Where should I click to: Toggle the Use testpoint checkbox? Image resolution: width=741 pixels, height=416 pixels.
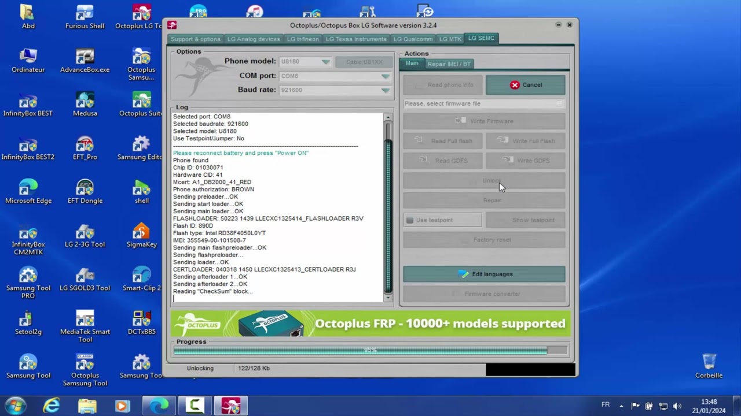click(x=410, y=220)
